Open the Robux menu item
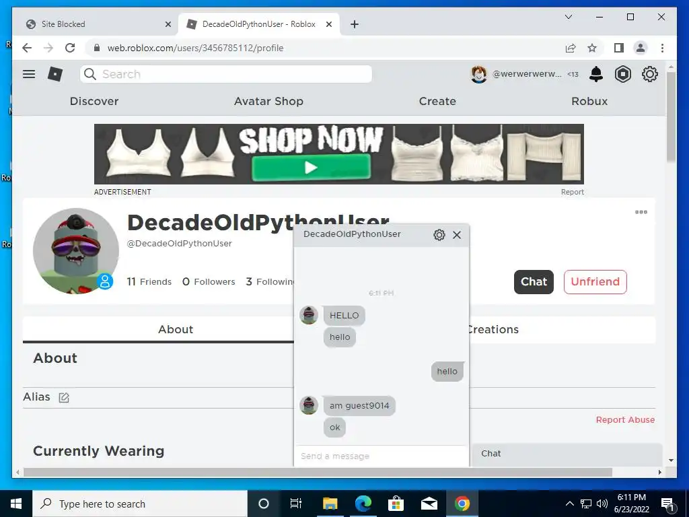 (x=589, y=101)
